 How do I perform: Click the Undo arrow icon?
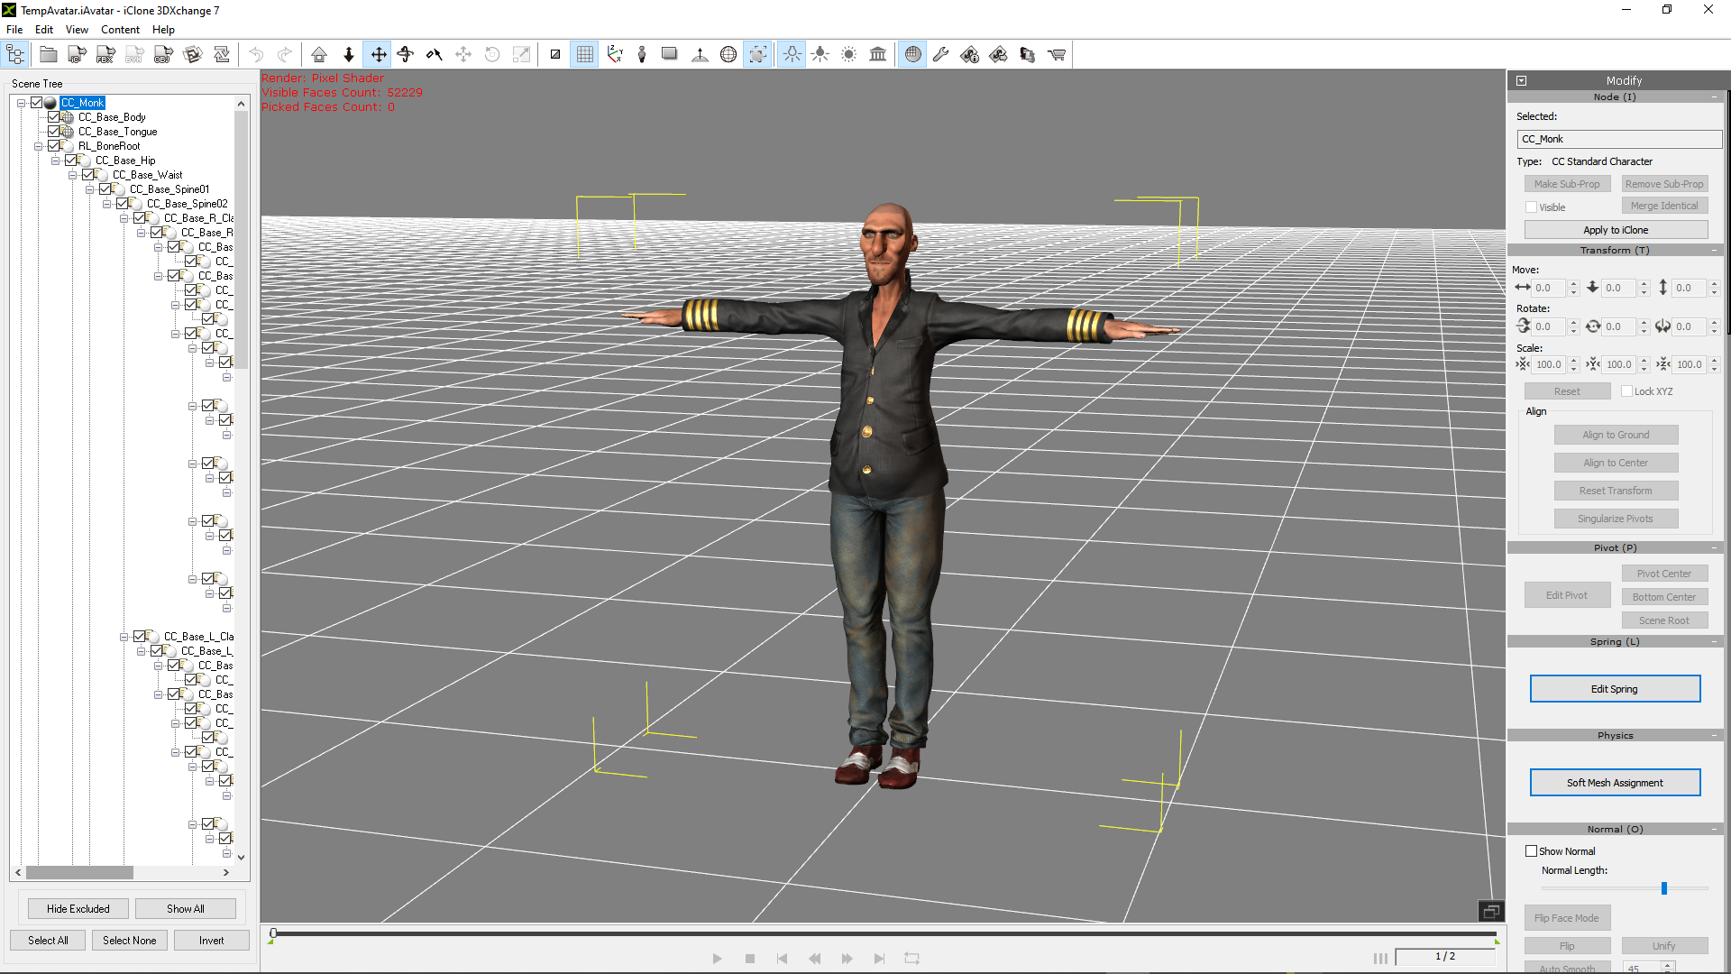pyautogui.click(x=256, y=55)
